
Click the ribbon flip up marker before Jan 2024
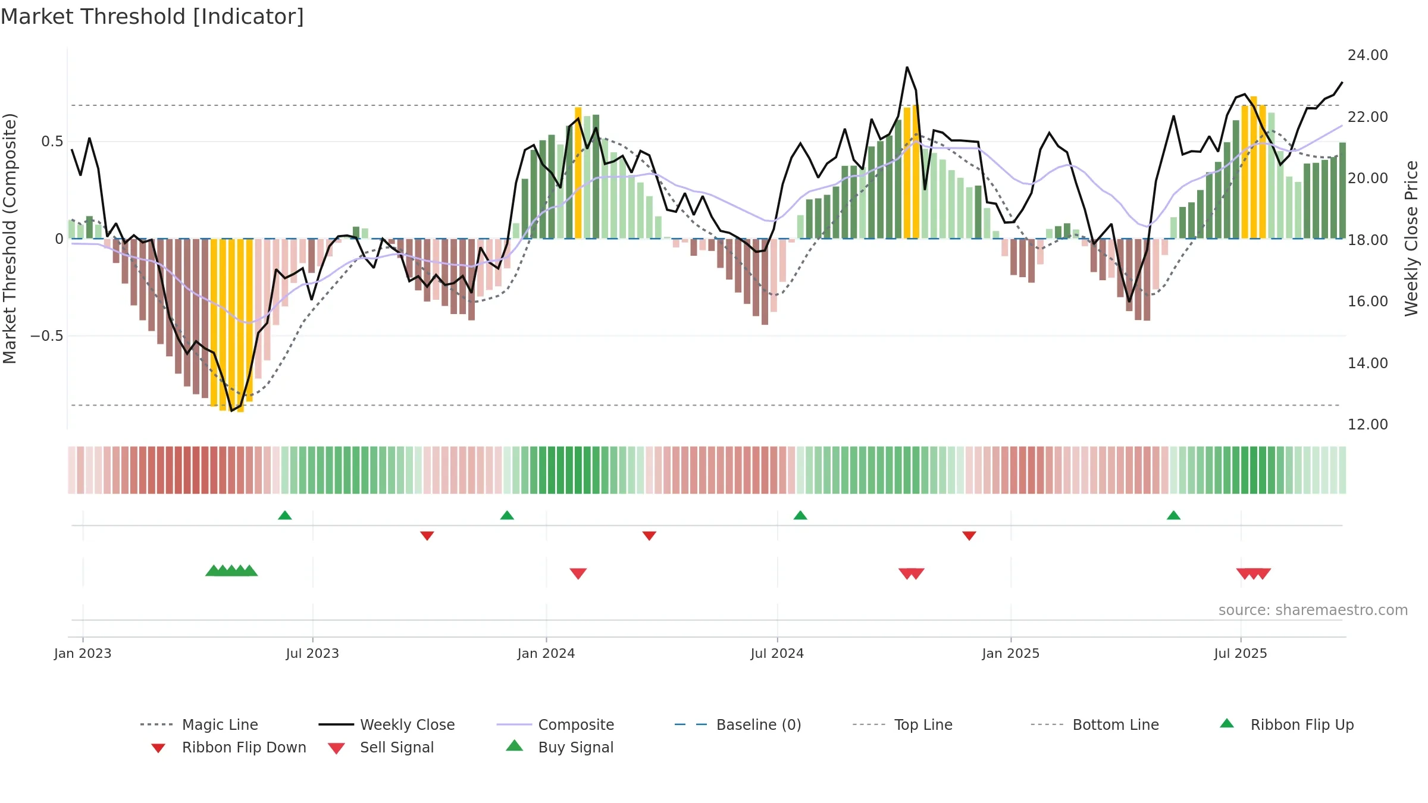pos(507,515)
